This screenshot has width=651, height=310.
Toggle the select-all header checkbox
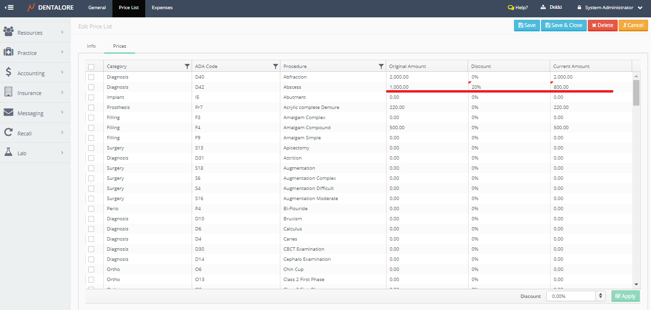click(x=91, y=67)
